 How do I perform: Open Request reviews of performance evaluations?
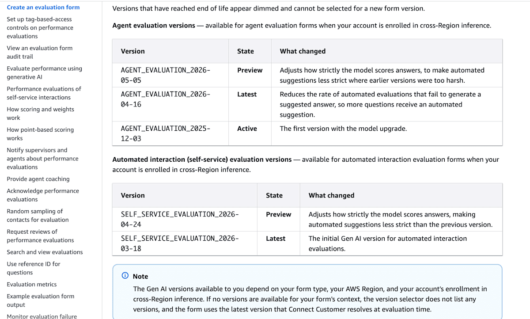pos(40,235)
